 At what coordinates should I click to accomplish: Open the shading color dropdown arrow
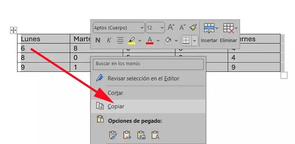tap(176, 41)
